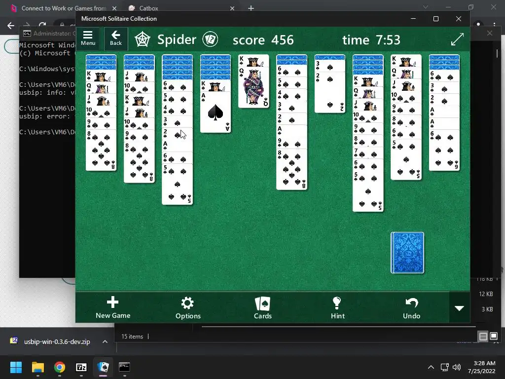Open 7-Zip from the taskbar

pyautogui.click(x=81, y=367)
